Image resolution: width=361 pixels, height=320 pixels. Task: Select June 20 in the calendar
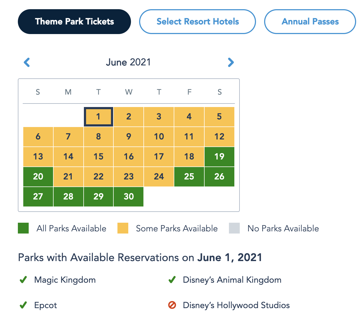click(x=38, y=176)
